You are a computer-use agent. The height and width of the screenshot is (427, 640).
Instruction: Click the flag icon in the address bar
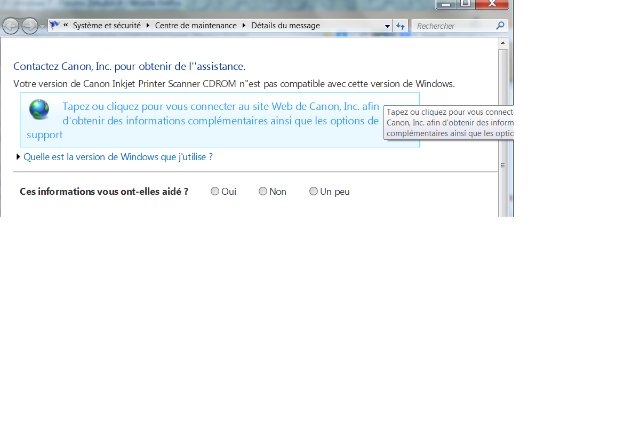pyautogui.click(x=54, y=25)
